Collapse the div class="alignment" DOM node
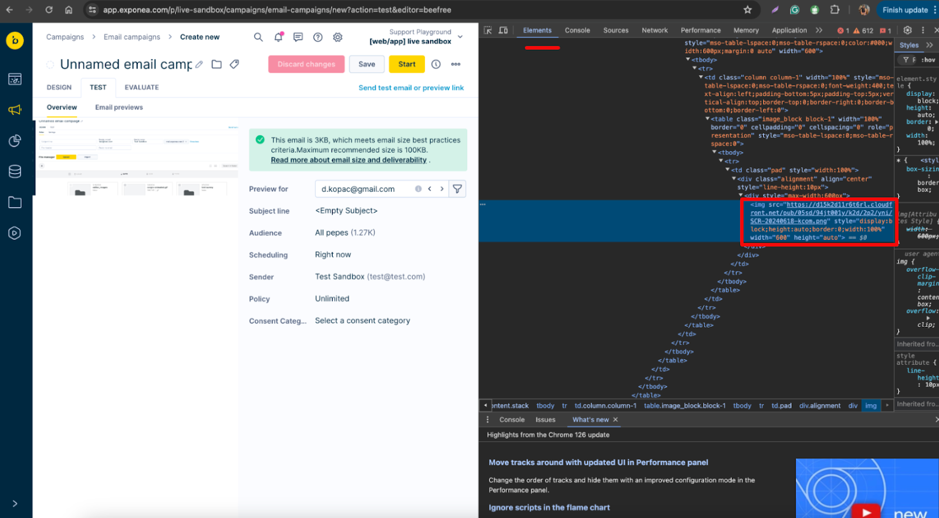939x518 pixels. pos(734,179)
